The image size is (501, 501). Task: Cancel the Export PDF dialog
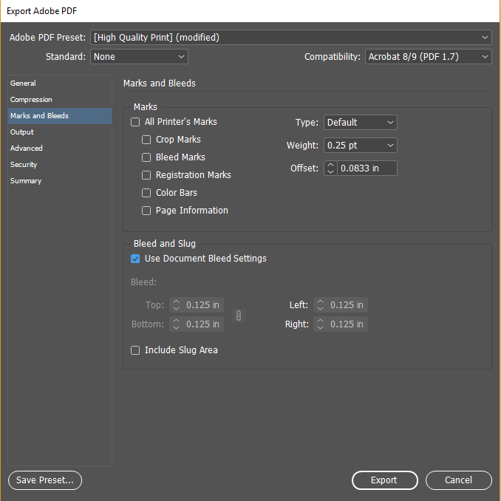point(458,480)
